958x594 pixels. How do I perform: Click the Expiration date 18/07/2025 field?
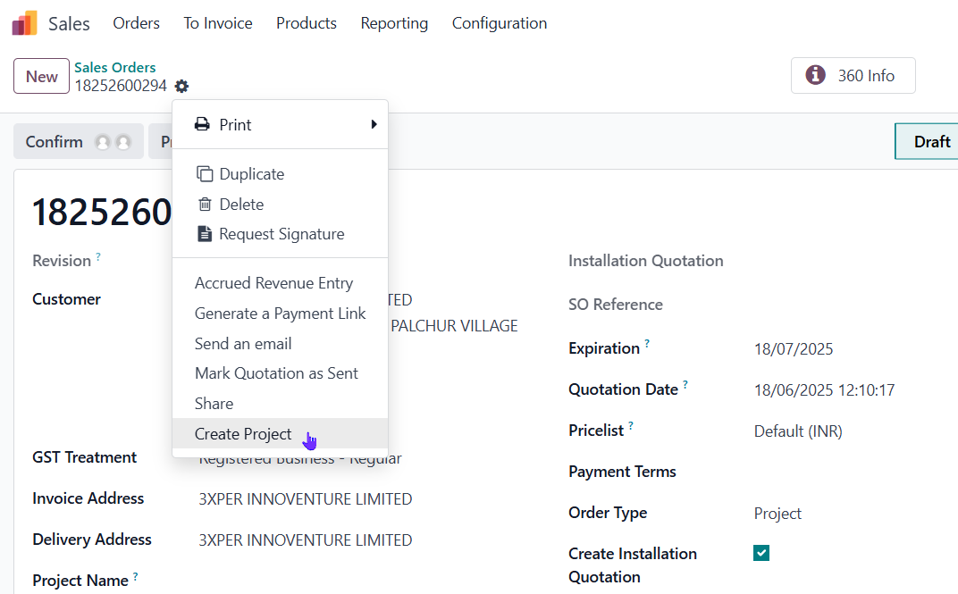(793, 349)
